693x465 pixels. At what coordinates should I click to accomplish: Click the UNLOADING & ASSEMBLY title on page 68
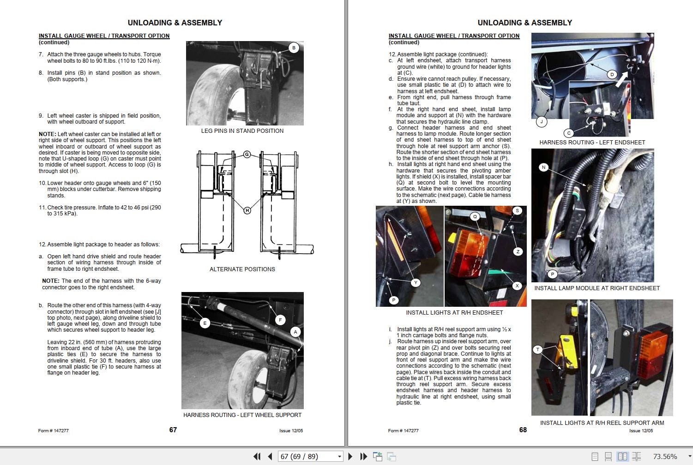click(525, 23)
